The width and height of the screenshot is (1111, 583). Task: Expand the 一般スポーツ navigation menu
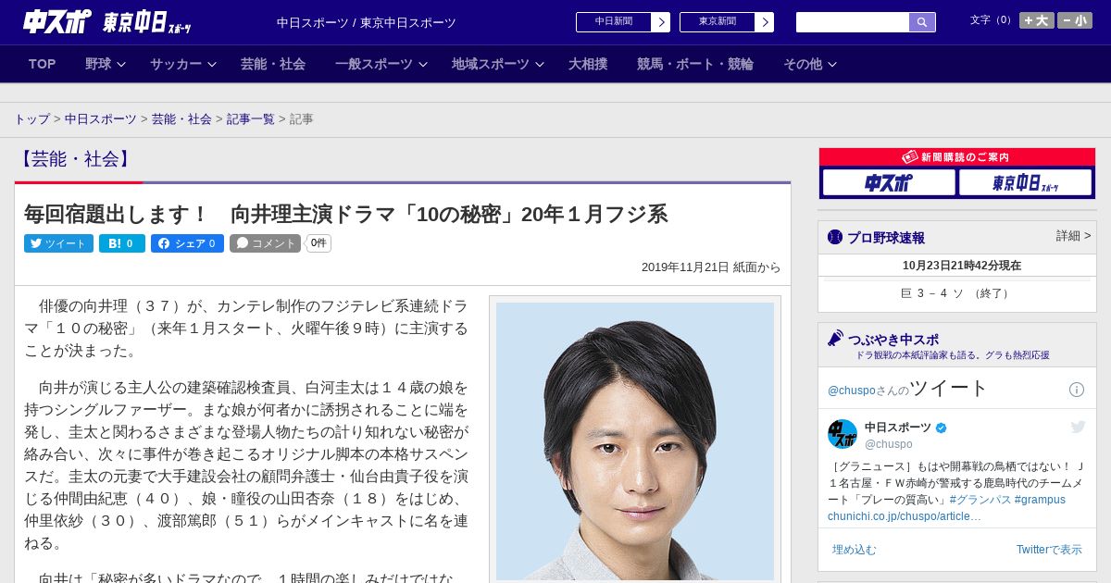pyautogui.click(x=381, y=64)
